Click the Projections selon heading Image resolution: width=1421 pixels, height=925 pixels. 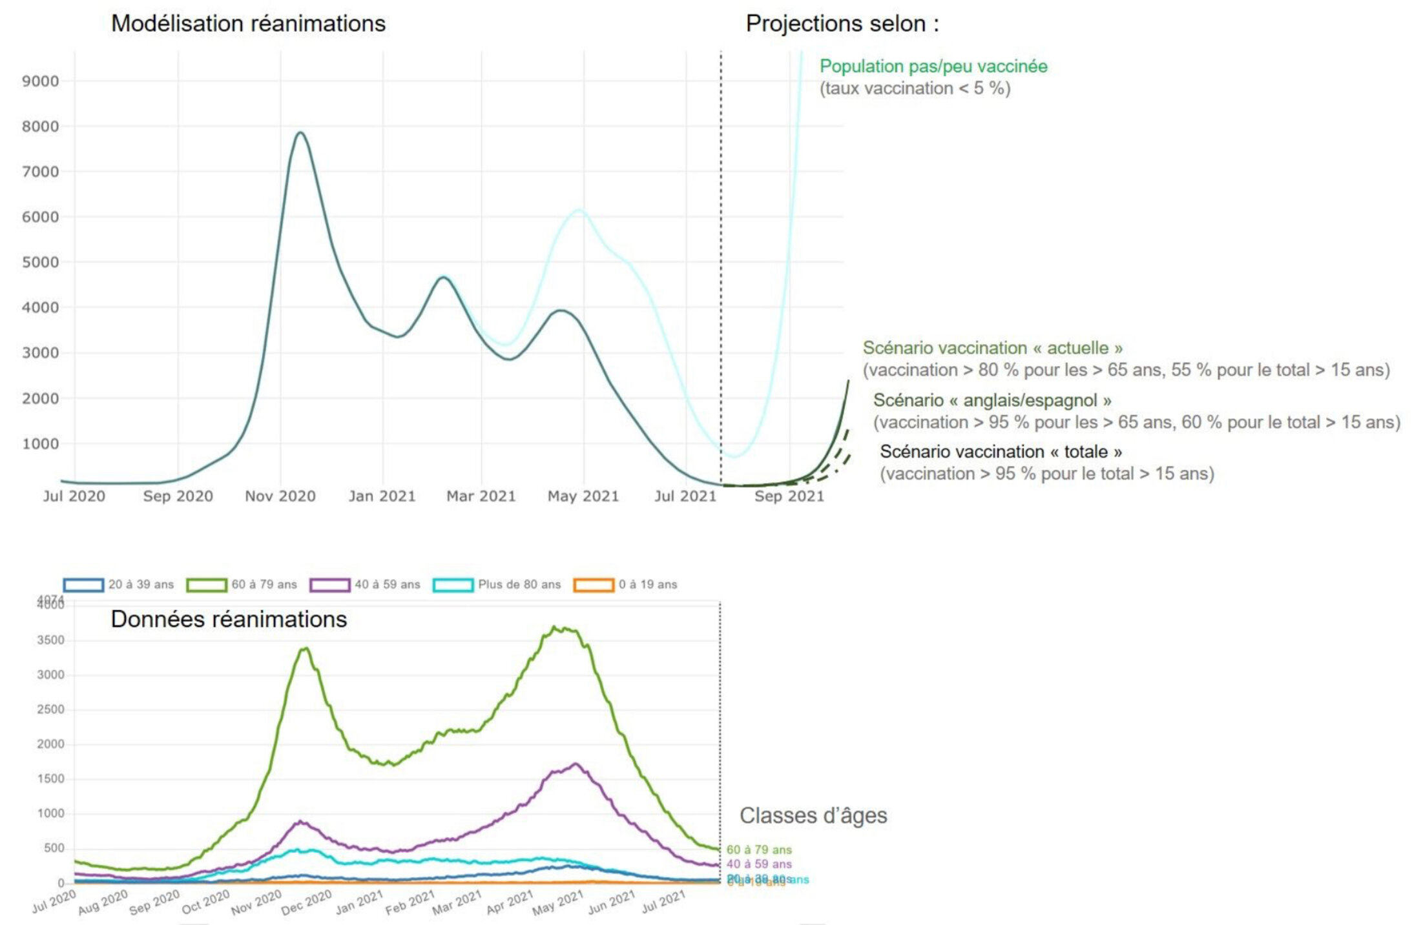(x=842, y=24)
